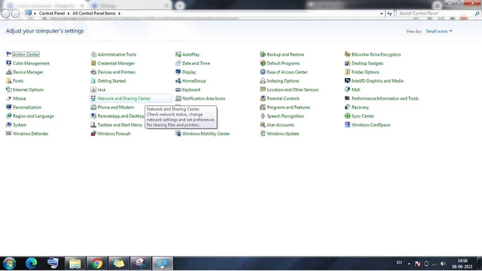Click the Backup and Restore icon
This screenshot has height=271, width=482.
(x=263, y=54)
